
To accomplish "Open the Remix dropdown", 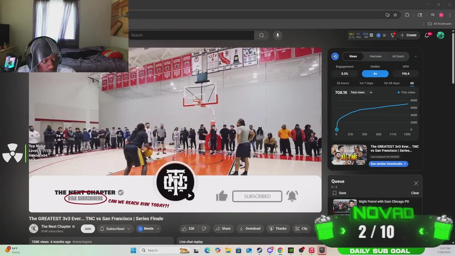I will click(149, 229).
